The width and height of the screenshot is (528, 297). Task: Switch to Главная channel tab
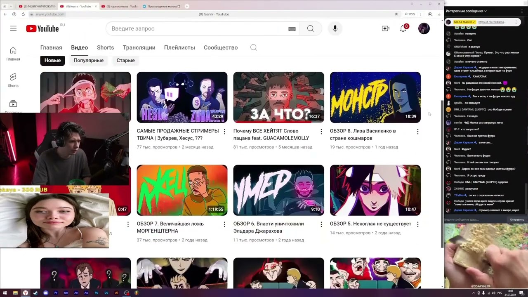point(51,47)
